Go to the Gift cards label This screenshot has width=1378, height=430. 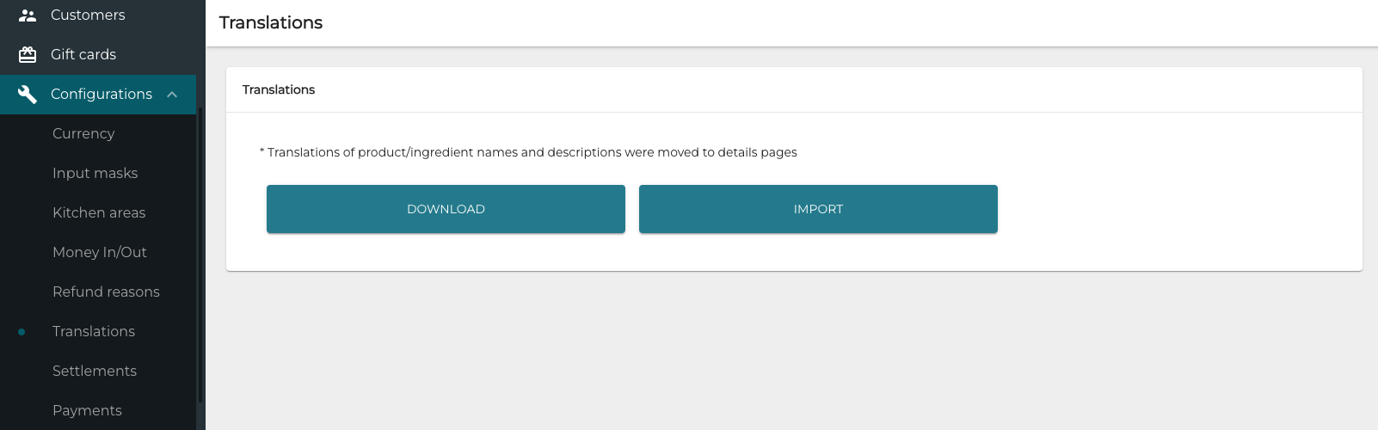(x=83, y=55)
